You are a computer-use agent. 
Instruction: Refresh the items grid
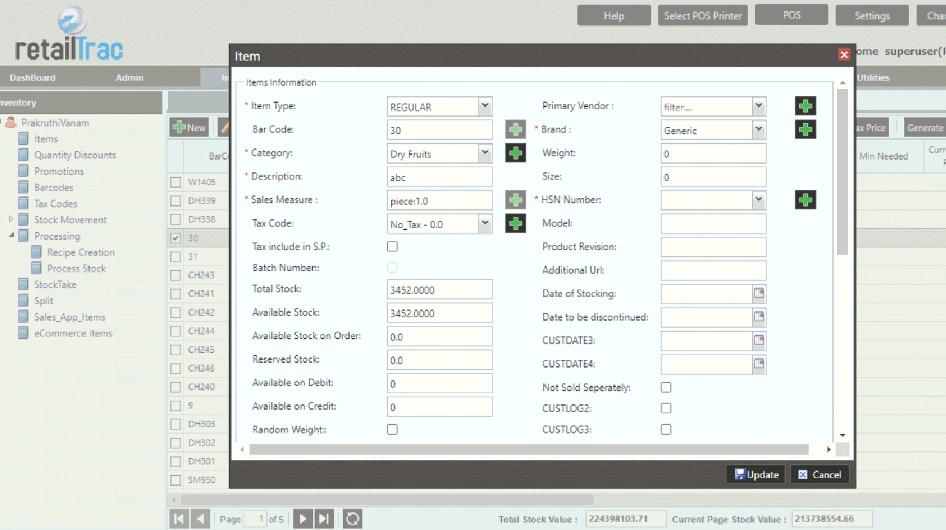[352, 519]
